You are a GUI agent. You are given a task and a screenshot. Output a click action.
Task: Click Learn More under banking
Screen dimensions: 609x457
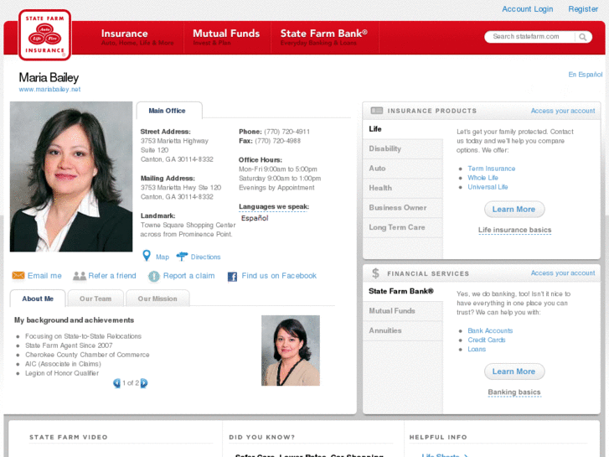(x=514, y=371)
